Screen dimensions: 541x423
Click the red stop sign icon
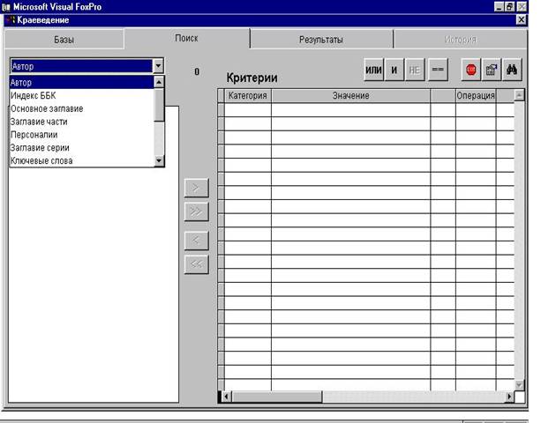point(470,70)
